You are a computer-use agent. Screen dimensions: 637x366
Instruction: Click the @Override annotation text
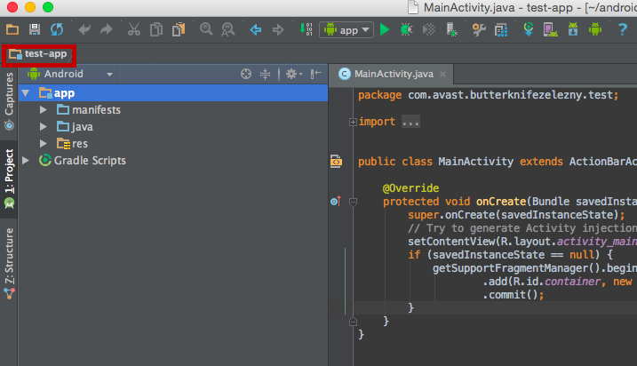[x=410, y=188]
